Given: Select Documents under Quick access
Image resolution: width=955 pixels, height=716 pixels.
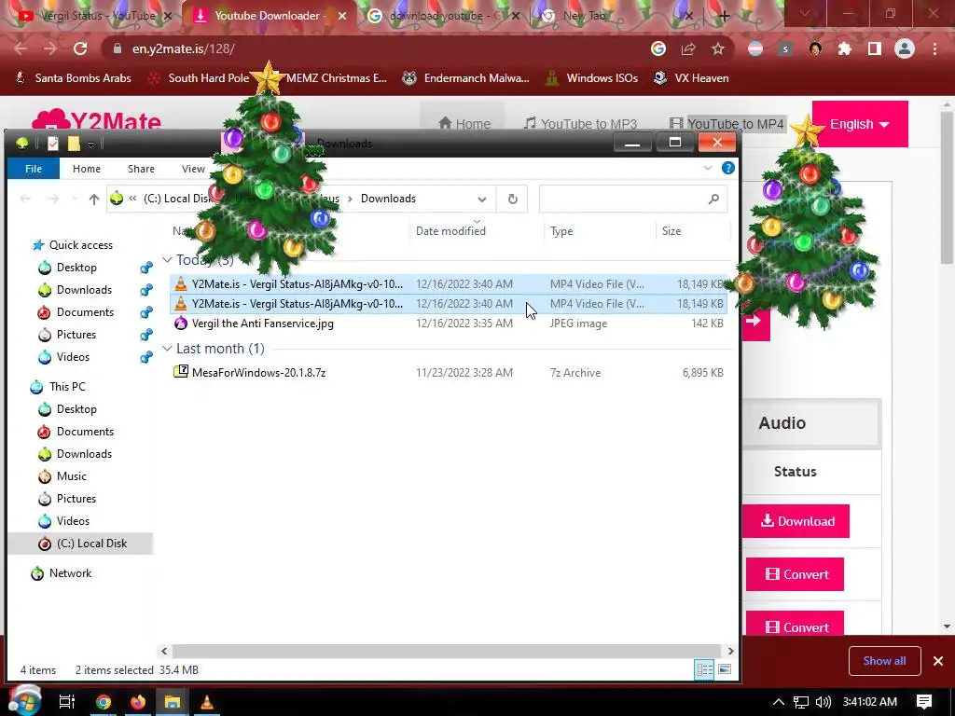Looking at the screenshot, I should (x=85, y=311).
